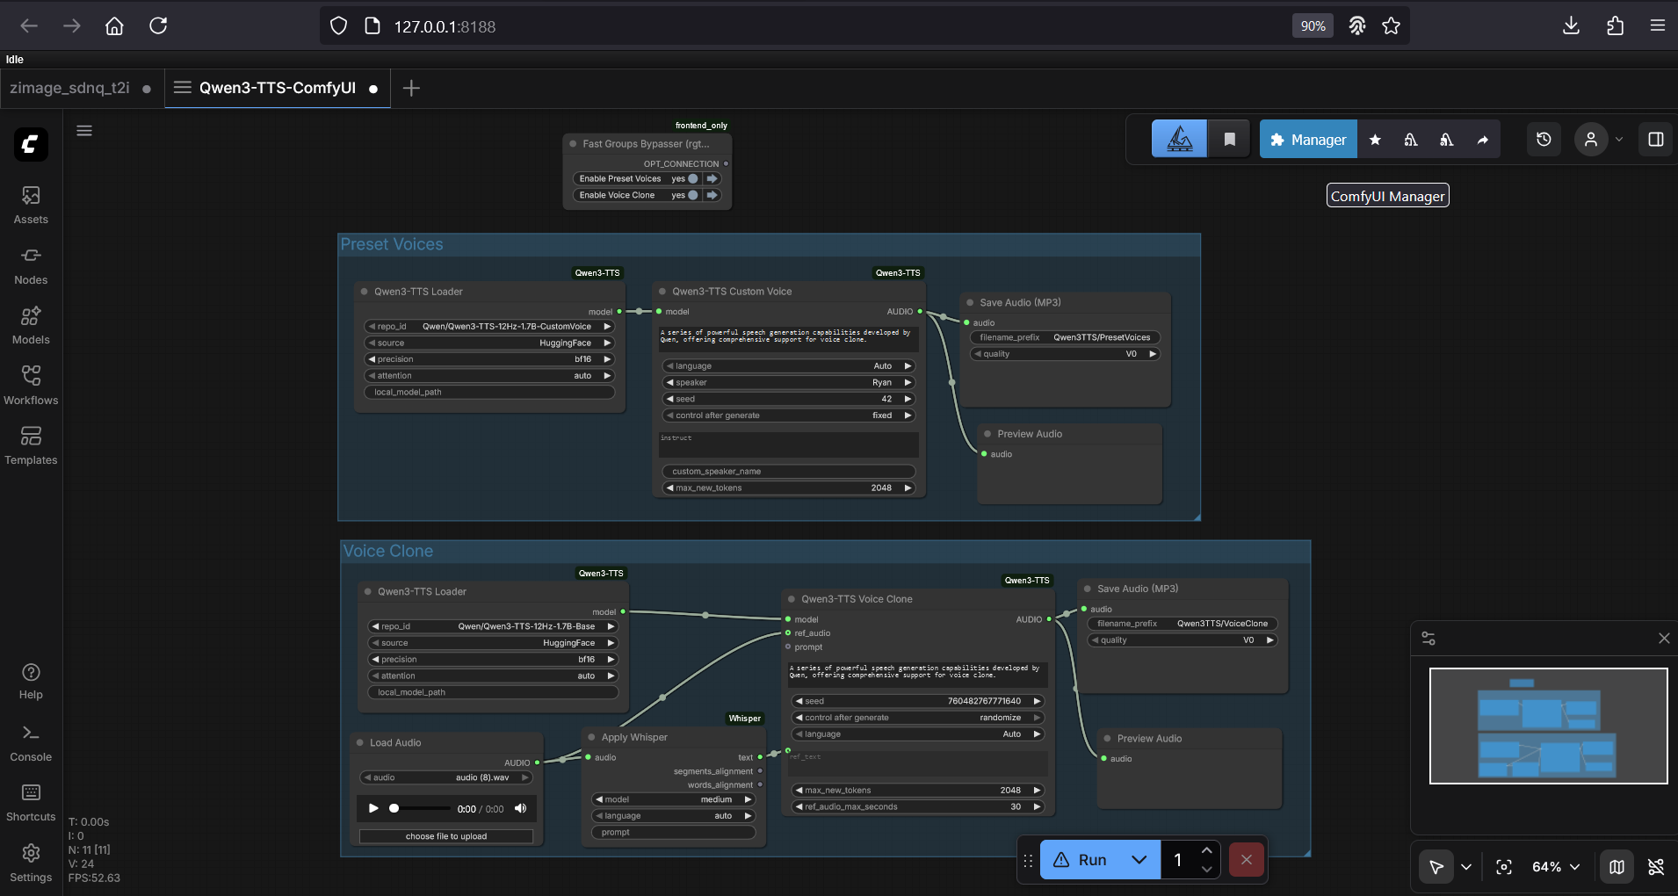Collapse the Fast Groups Bypasser node
Viewport: 1678px width, 896px height.
[573, 144]
